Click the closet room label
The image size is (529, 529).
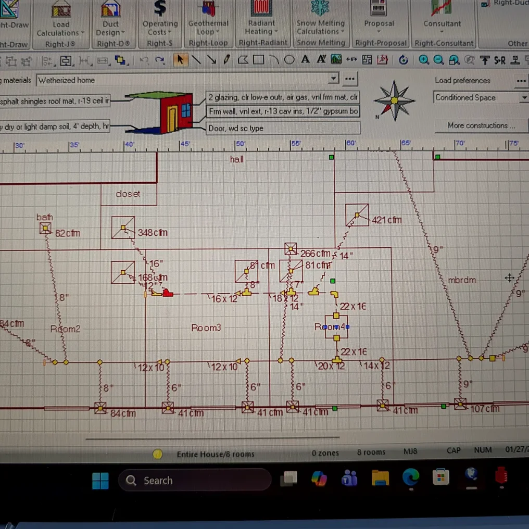tap(128, 194)
